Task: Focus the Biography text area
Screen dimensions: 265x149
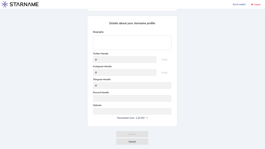Action: click(x=132, y=43)
